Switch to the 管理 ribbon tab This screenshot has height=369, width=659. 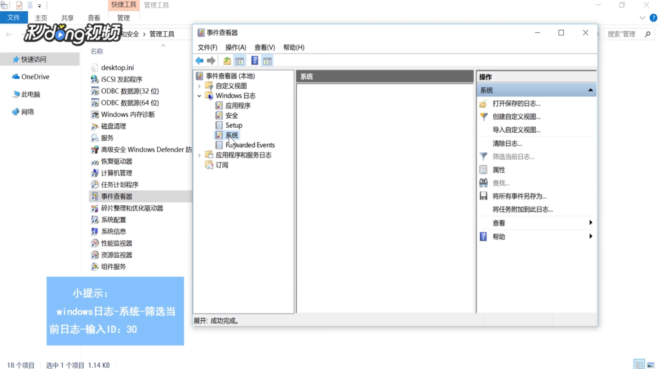[x=123, y=18]
